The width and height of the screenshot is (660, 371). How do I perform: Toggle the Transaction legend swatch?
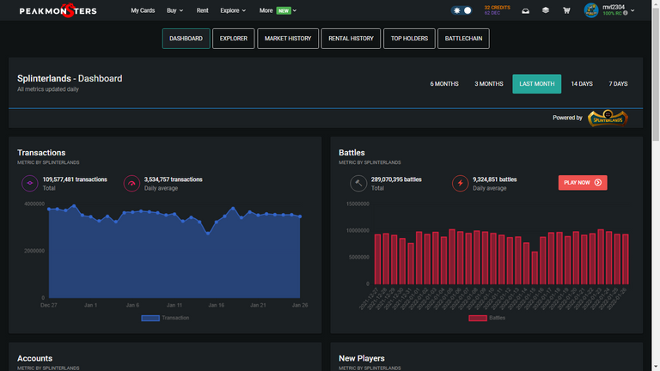(x=150, y=318)
